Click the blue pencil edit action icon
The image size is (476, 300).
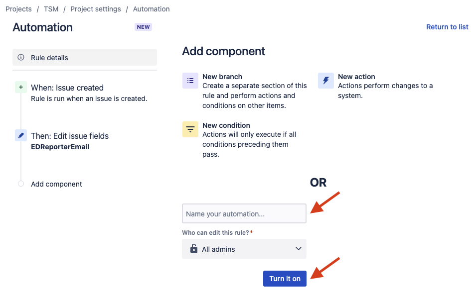click(x=20, y=135)
